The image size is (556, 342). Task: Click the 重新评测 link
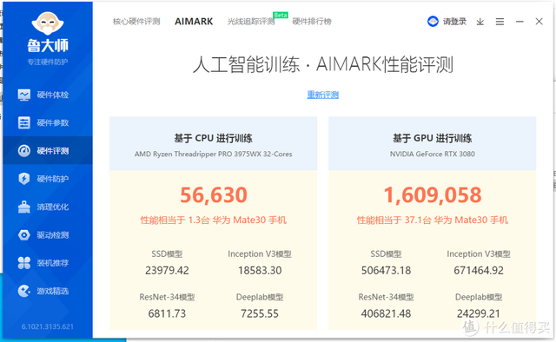point(322,95)
